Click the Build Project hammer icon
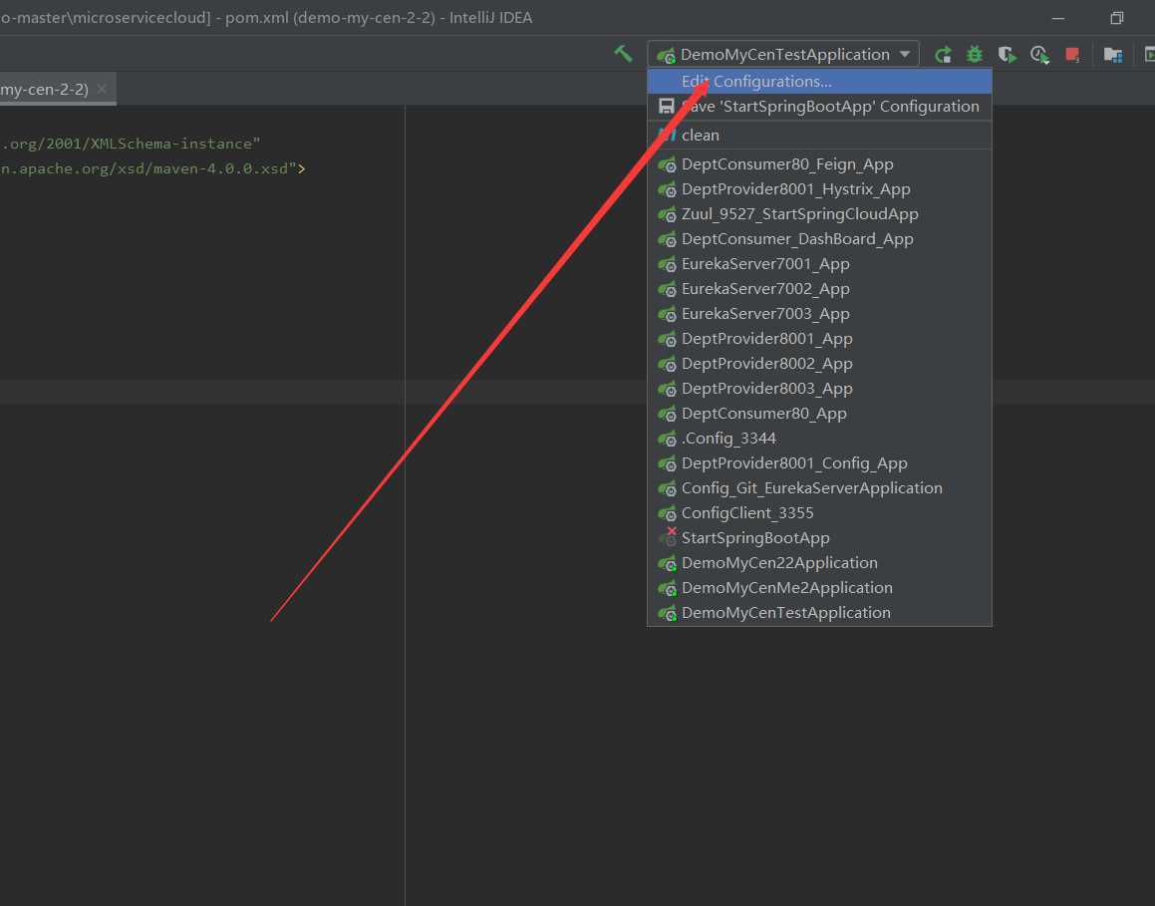This screenshot has width=1155, height=906. point(623,54)
